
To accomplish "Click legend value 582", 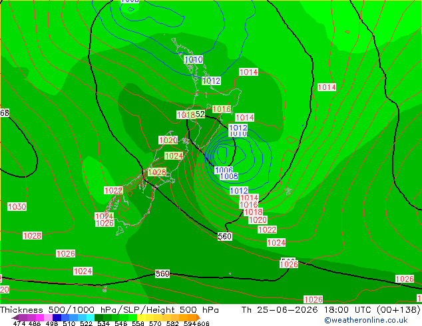I will [x=172, y=323].
